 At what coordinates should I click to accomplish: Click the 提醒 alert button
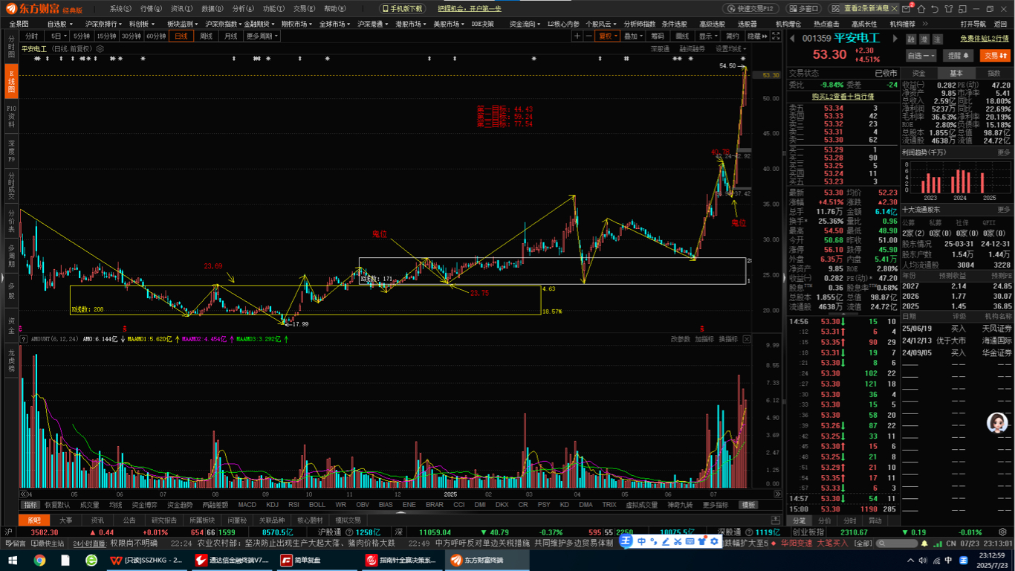(x=958, y=56)
